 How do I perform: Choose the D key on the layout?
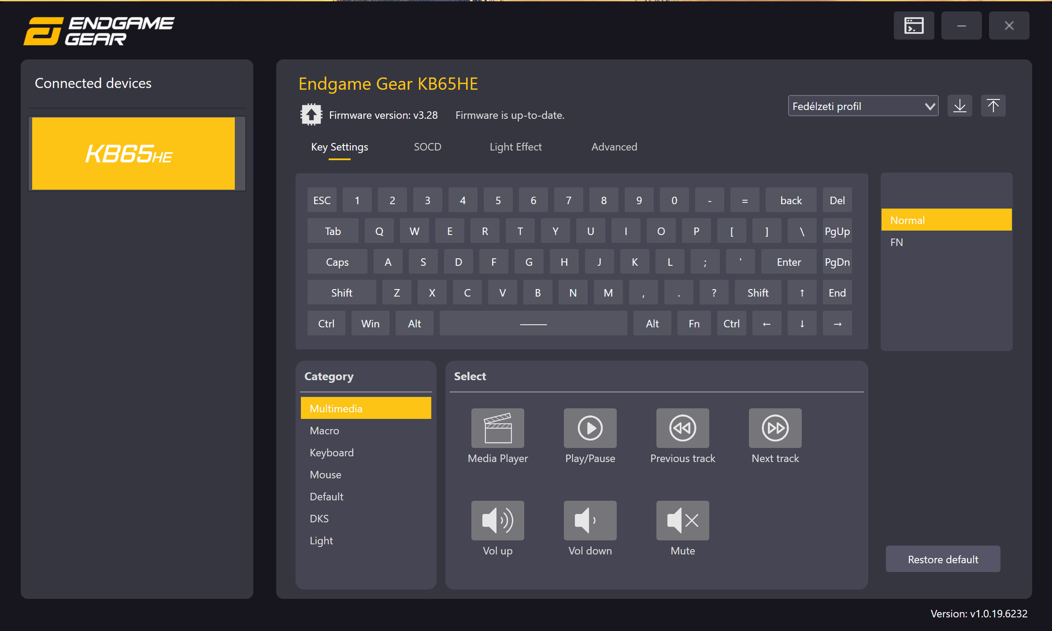(458, 262)
